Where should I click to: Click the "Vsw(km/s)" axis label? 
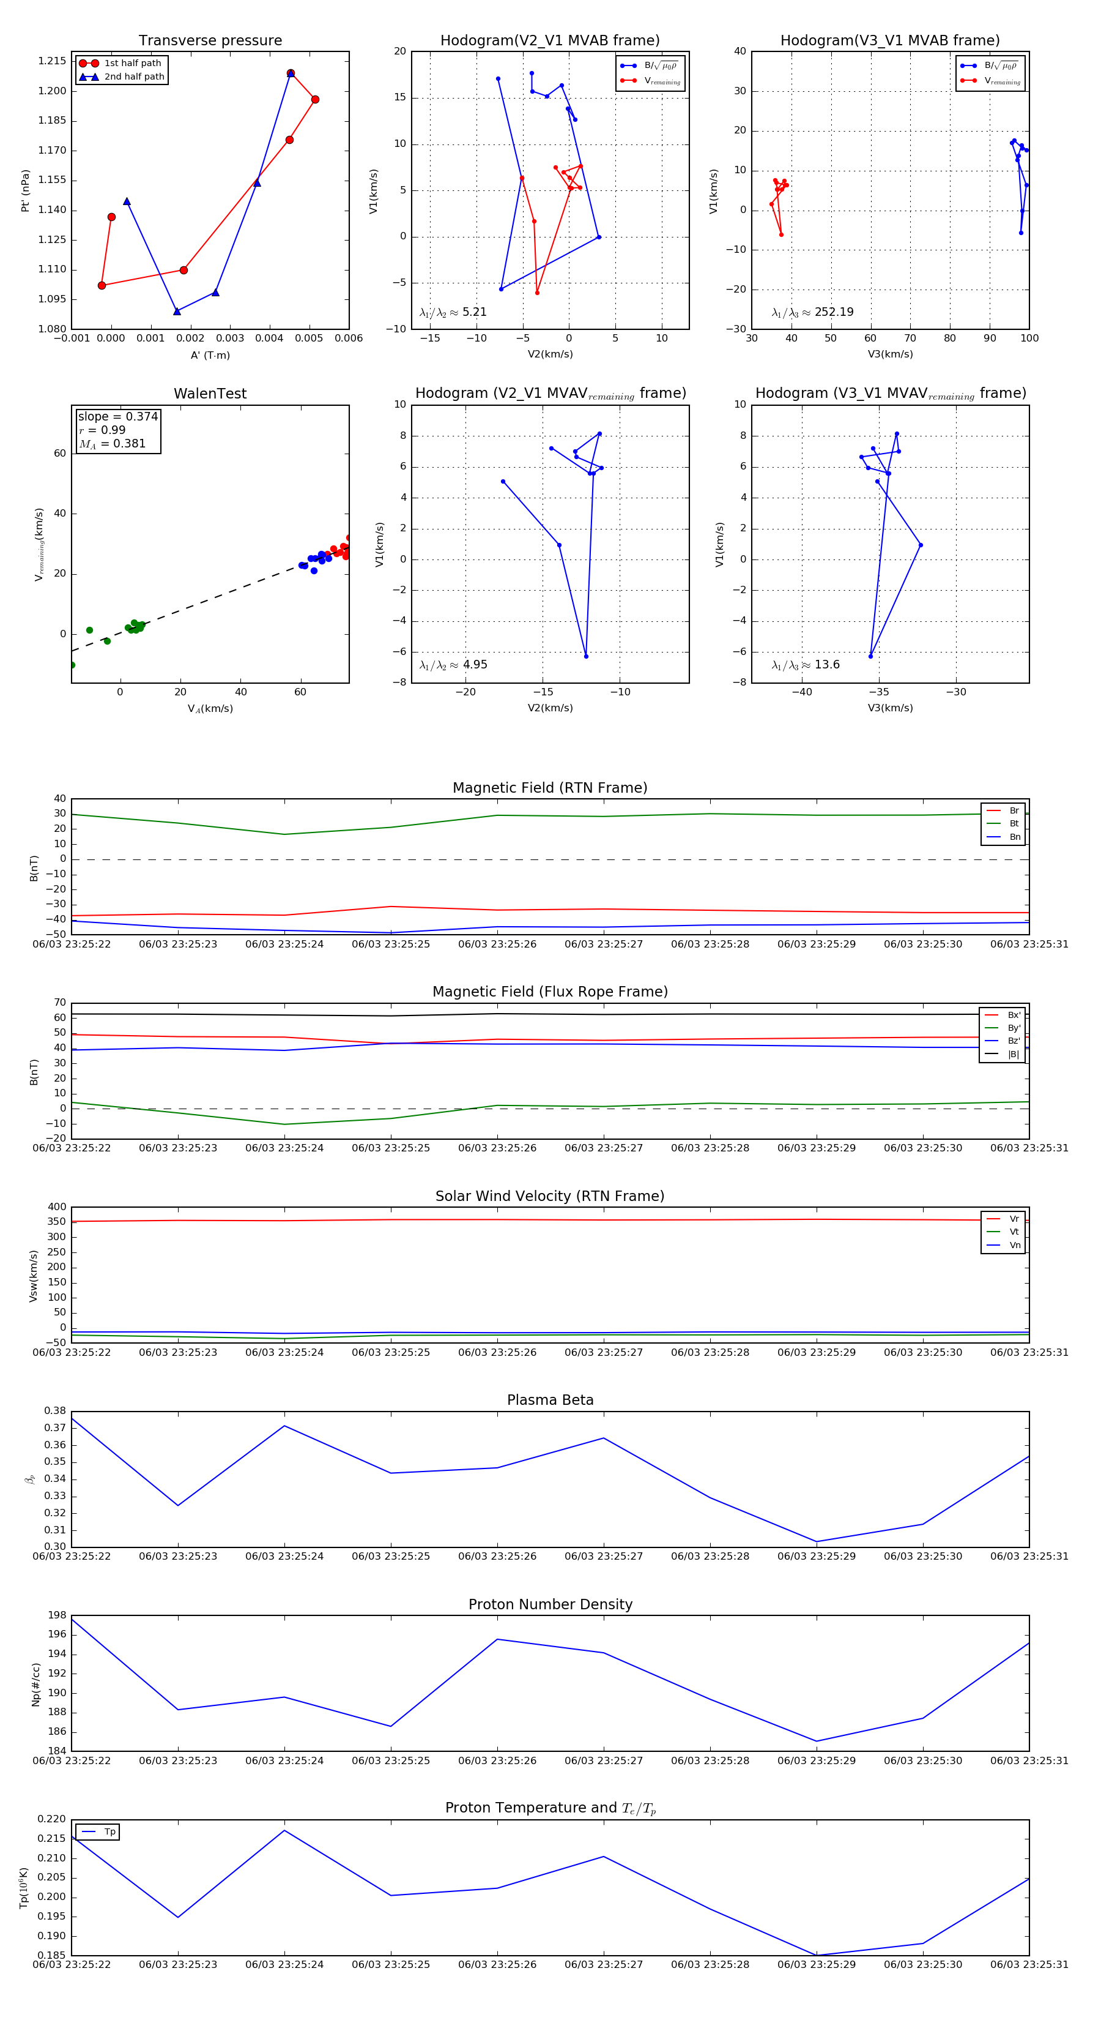click(33, 1277)
